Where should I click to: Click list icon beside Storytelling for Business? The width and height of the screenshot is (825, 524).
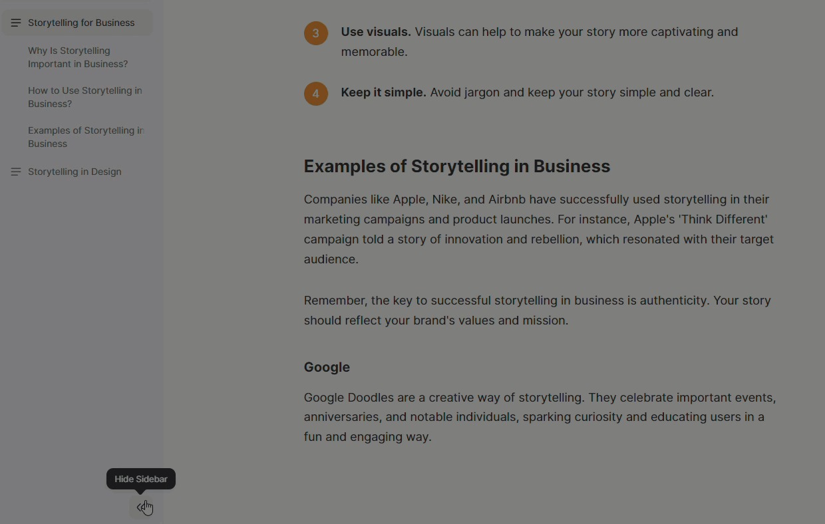pos(16,23)
